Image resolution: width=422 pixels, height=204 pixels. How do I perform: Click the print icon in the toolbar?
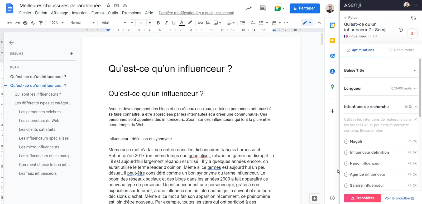coord(25,23)
